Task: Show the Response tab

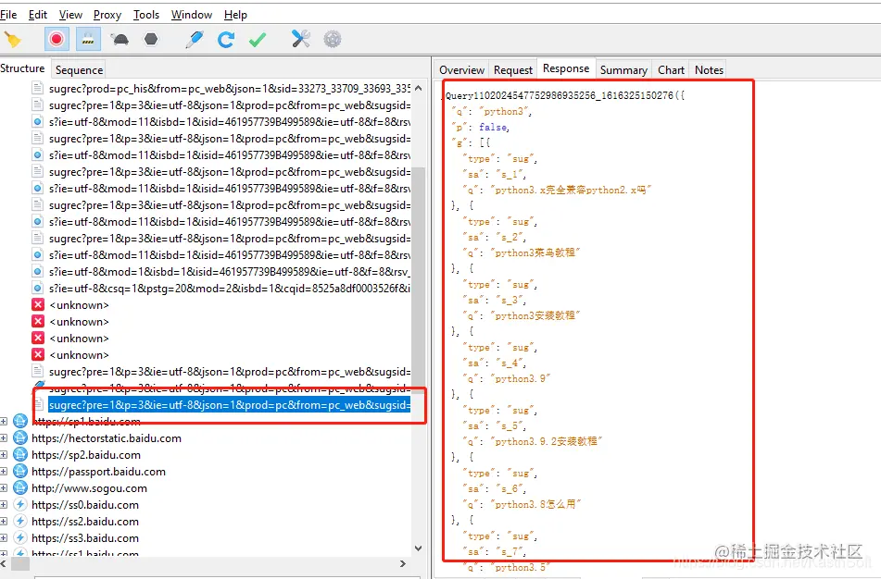Action: [566, 68]
